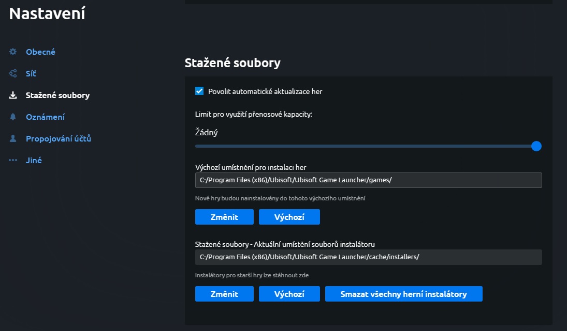Disable automatic game updates checkbox
This screenshot has height=331, width=567.
[199, 91]
